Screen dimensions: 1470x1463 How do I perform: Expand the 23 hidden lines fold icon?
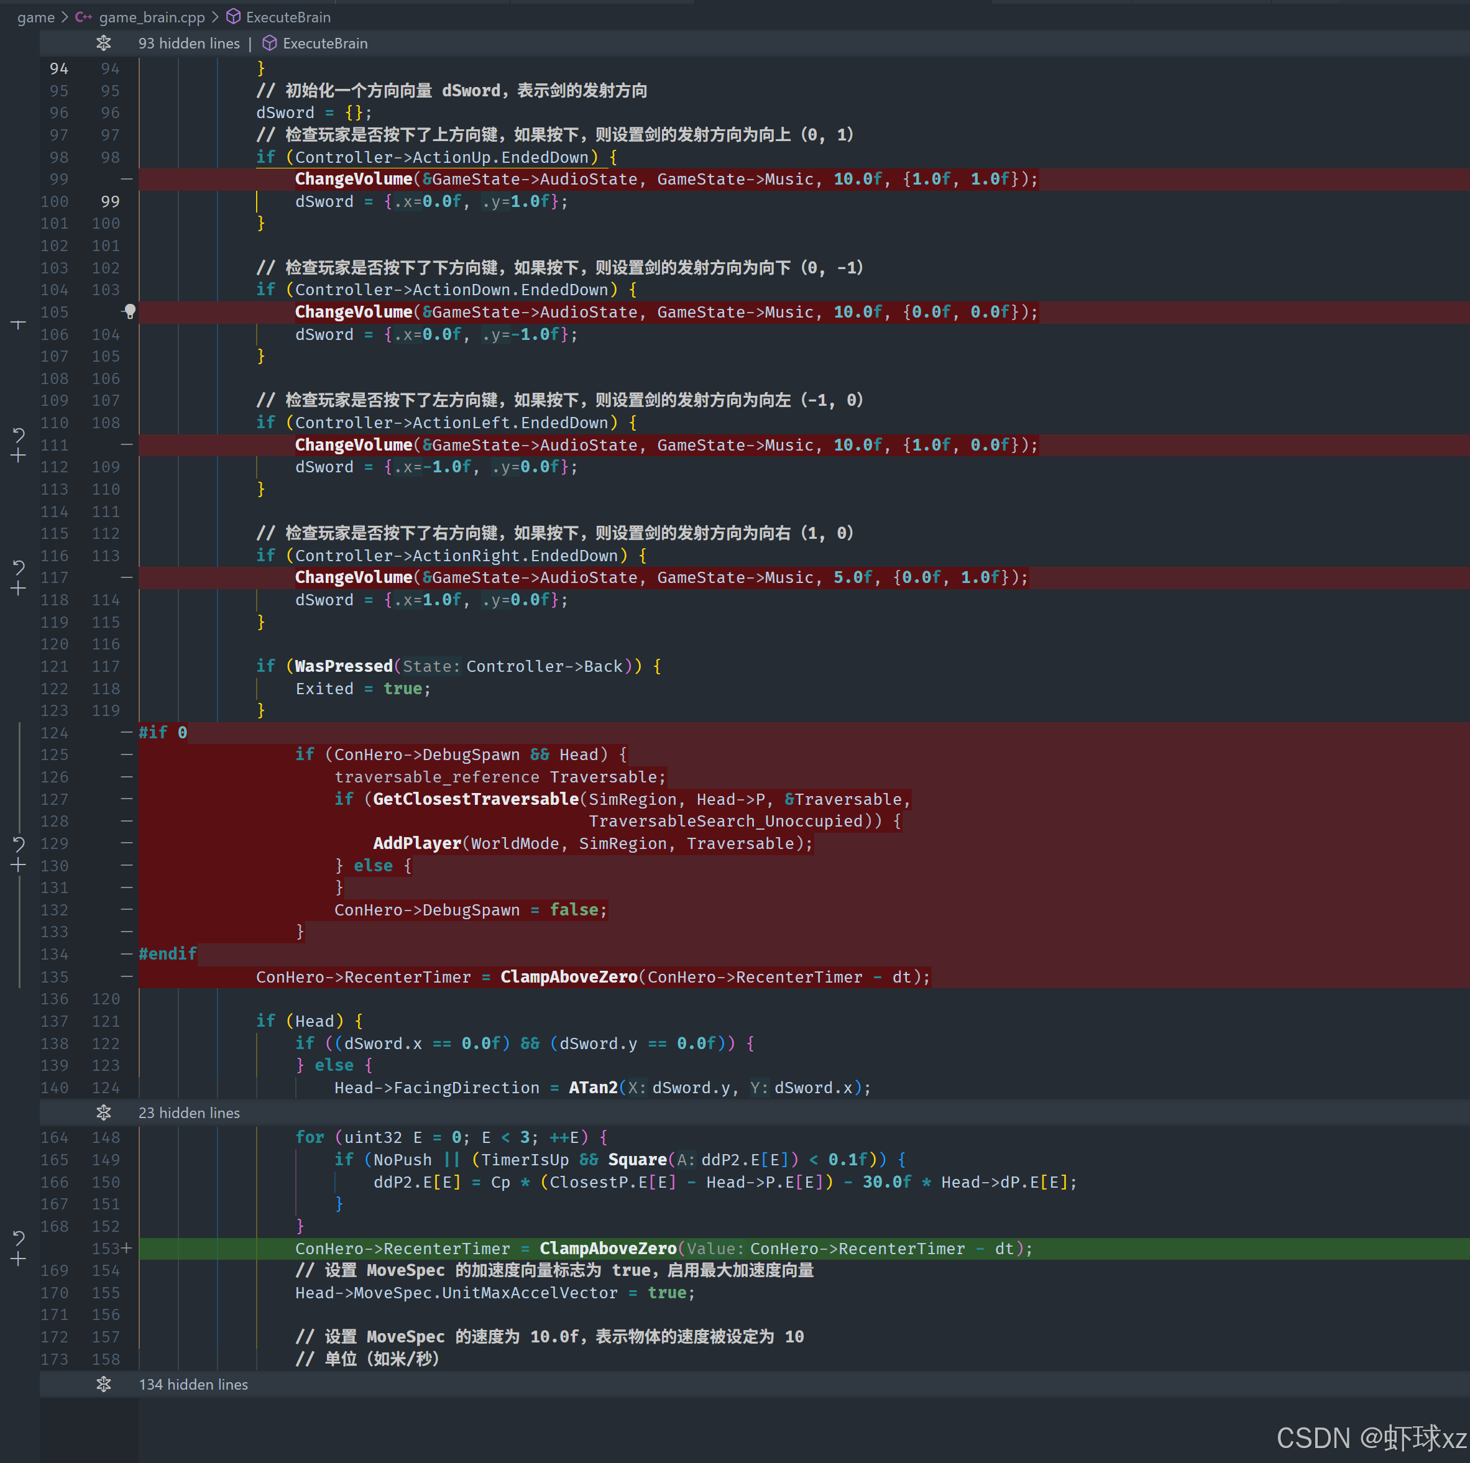[103, 1112]
